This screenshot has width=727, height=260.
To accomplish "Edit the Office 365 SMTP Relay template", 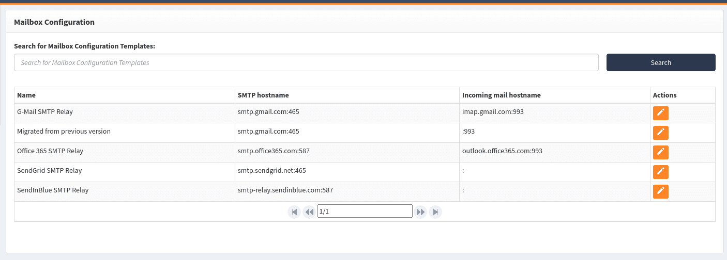I will 660,152.
